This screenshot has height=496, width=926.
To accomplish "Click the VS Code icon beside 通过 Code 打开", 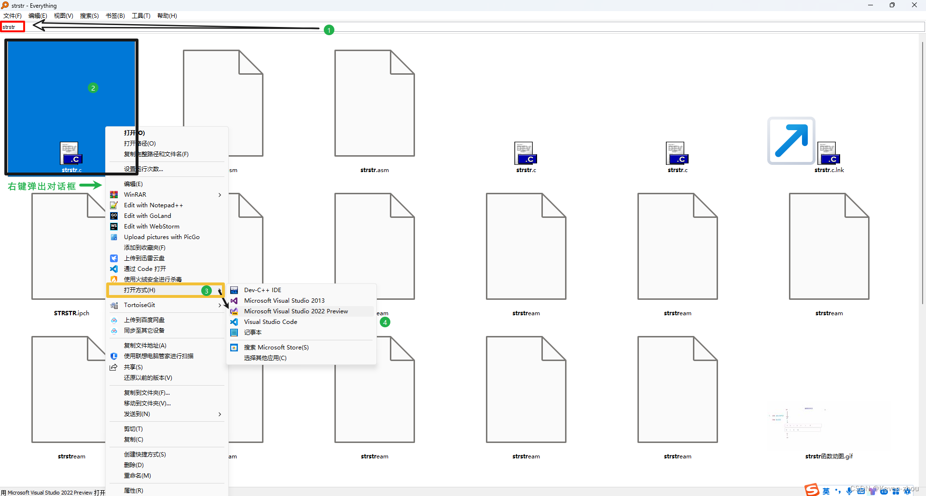I will [114, 269].
